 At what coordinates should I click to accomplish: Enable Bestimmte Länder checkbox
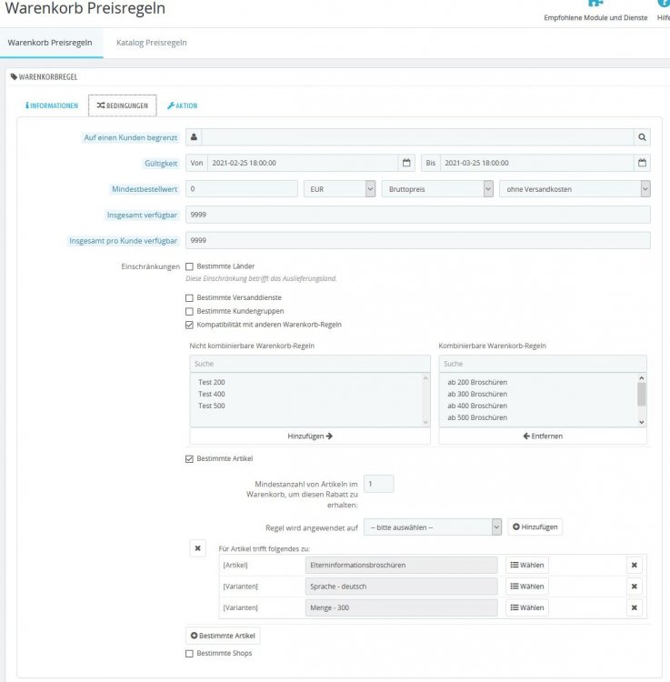(189, 266)
